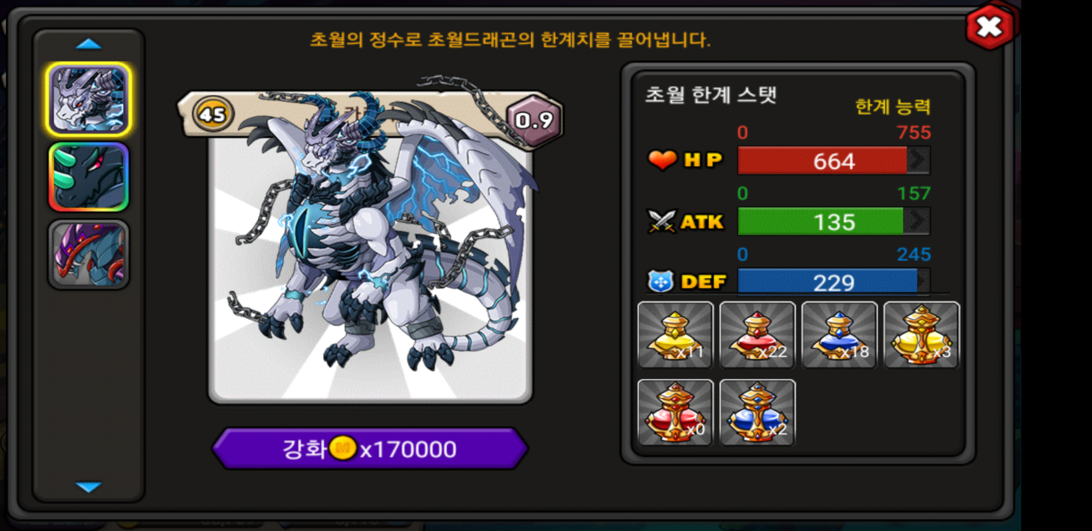
Task: Choose the purple and teal dragon thumbnail
Action: pyautogui.click(x=89, y=254)
